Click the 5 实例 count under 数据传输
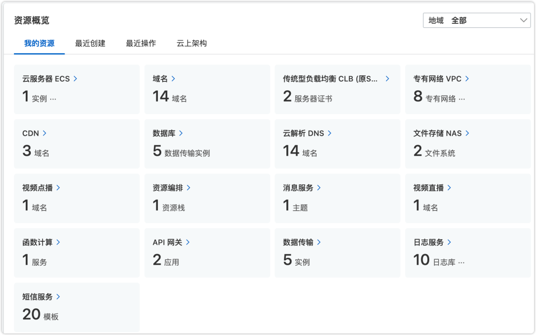The width and height of the screenshot is (536, 335). [297, 260]
